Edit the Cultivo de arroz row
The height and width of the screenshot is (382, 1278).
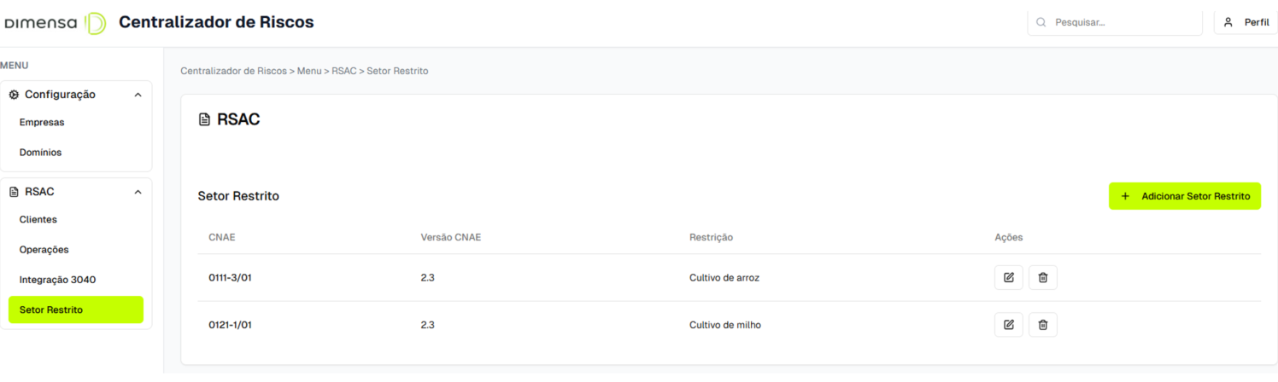(x=1008, y=278)
